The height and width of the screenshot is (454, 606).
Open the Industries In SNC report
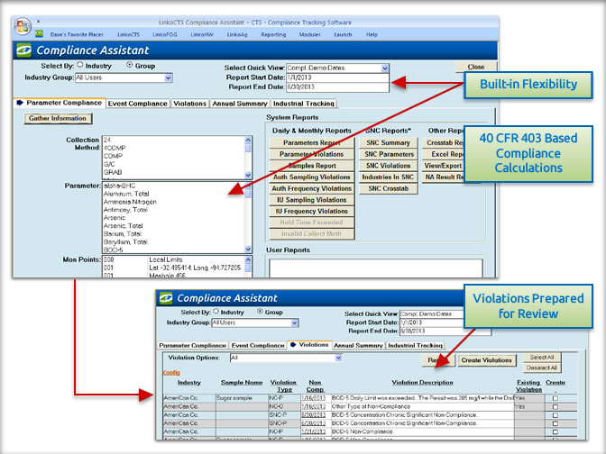coord(388,177)
